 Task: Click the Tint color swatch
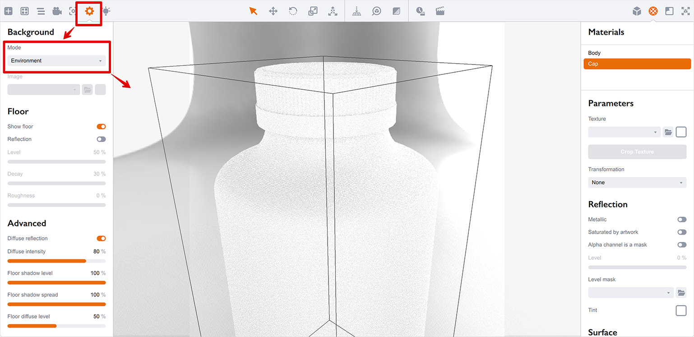coord(680,310)
